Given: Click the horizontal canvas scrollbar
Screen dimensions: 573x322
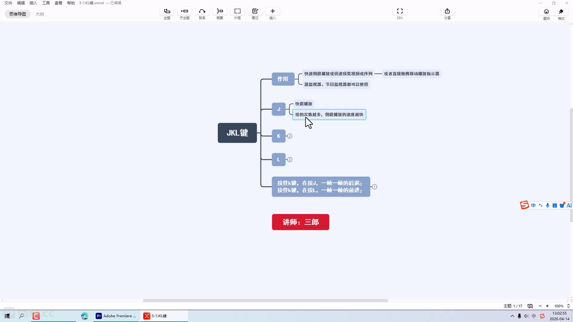Looking at the screenshot, I should tap(265, 301).
